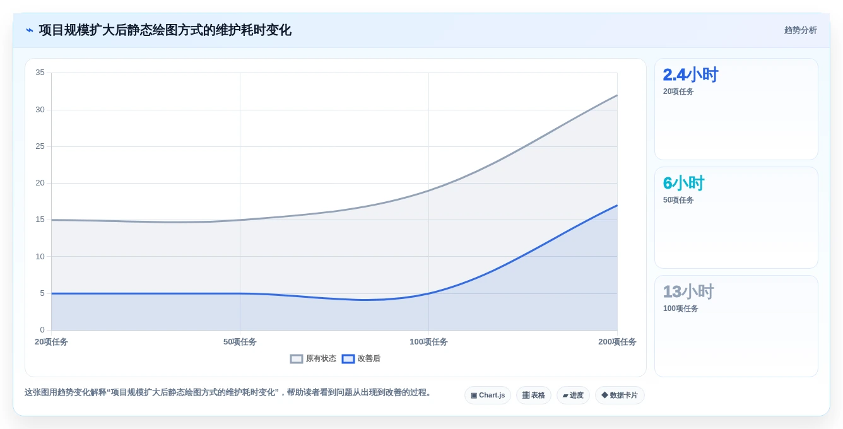Click the gray line point at 100项任务

pos(428,191)
